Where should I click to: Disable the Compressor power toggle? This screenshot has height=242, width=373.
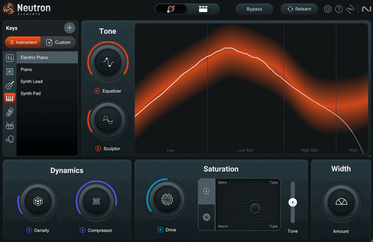(x=82, y=230)
